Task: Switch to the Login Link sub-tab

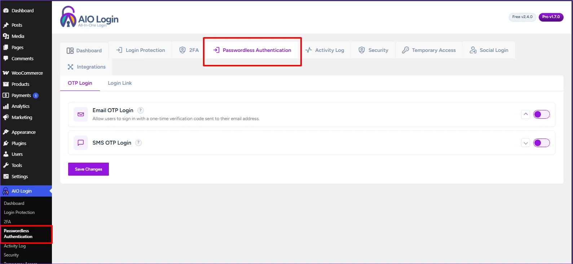Action: click(120, 83)
